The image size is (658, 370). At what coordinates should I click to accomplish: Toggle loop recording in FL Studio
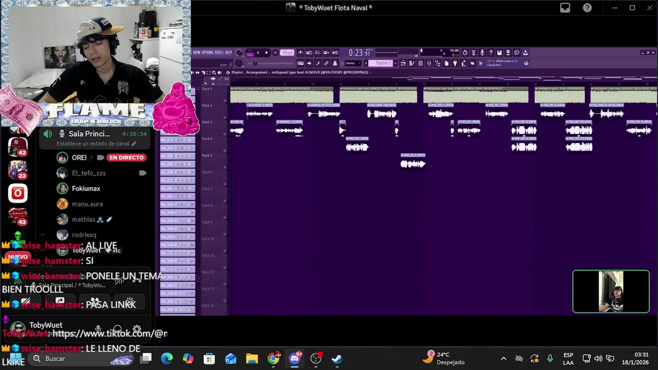[x=335, y=52]
